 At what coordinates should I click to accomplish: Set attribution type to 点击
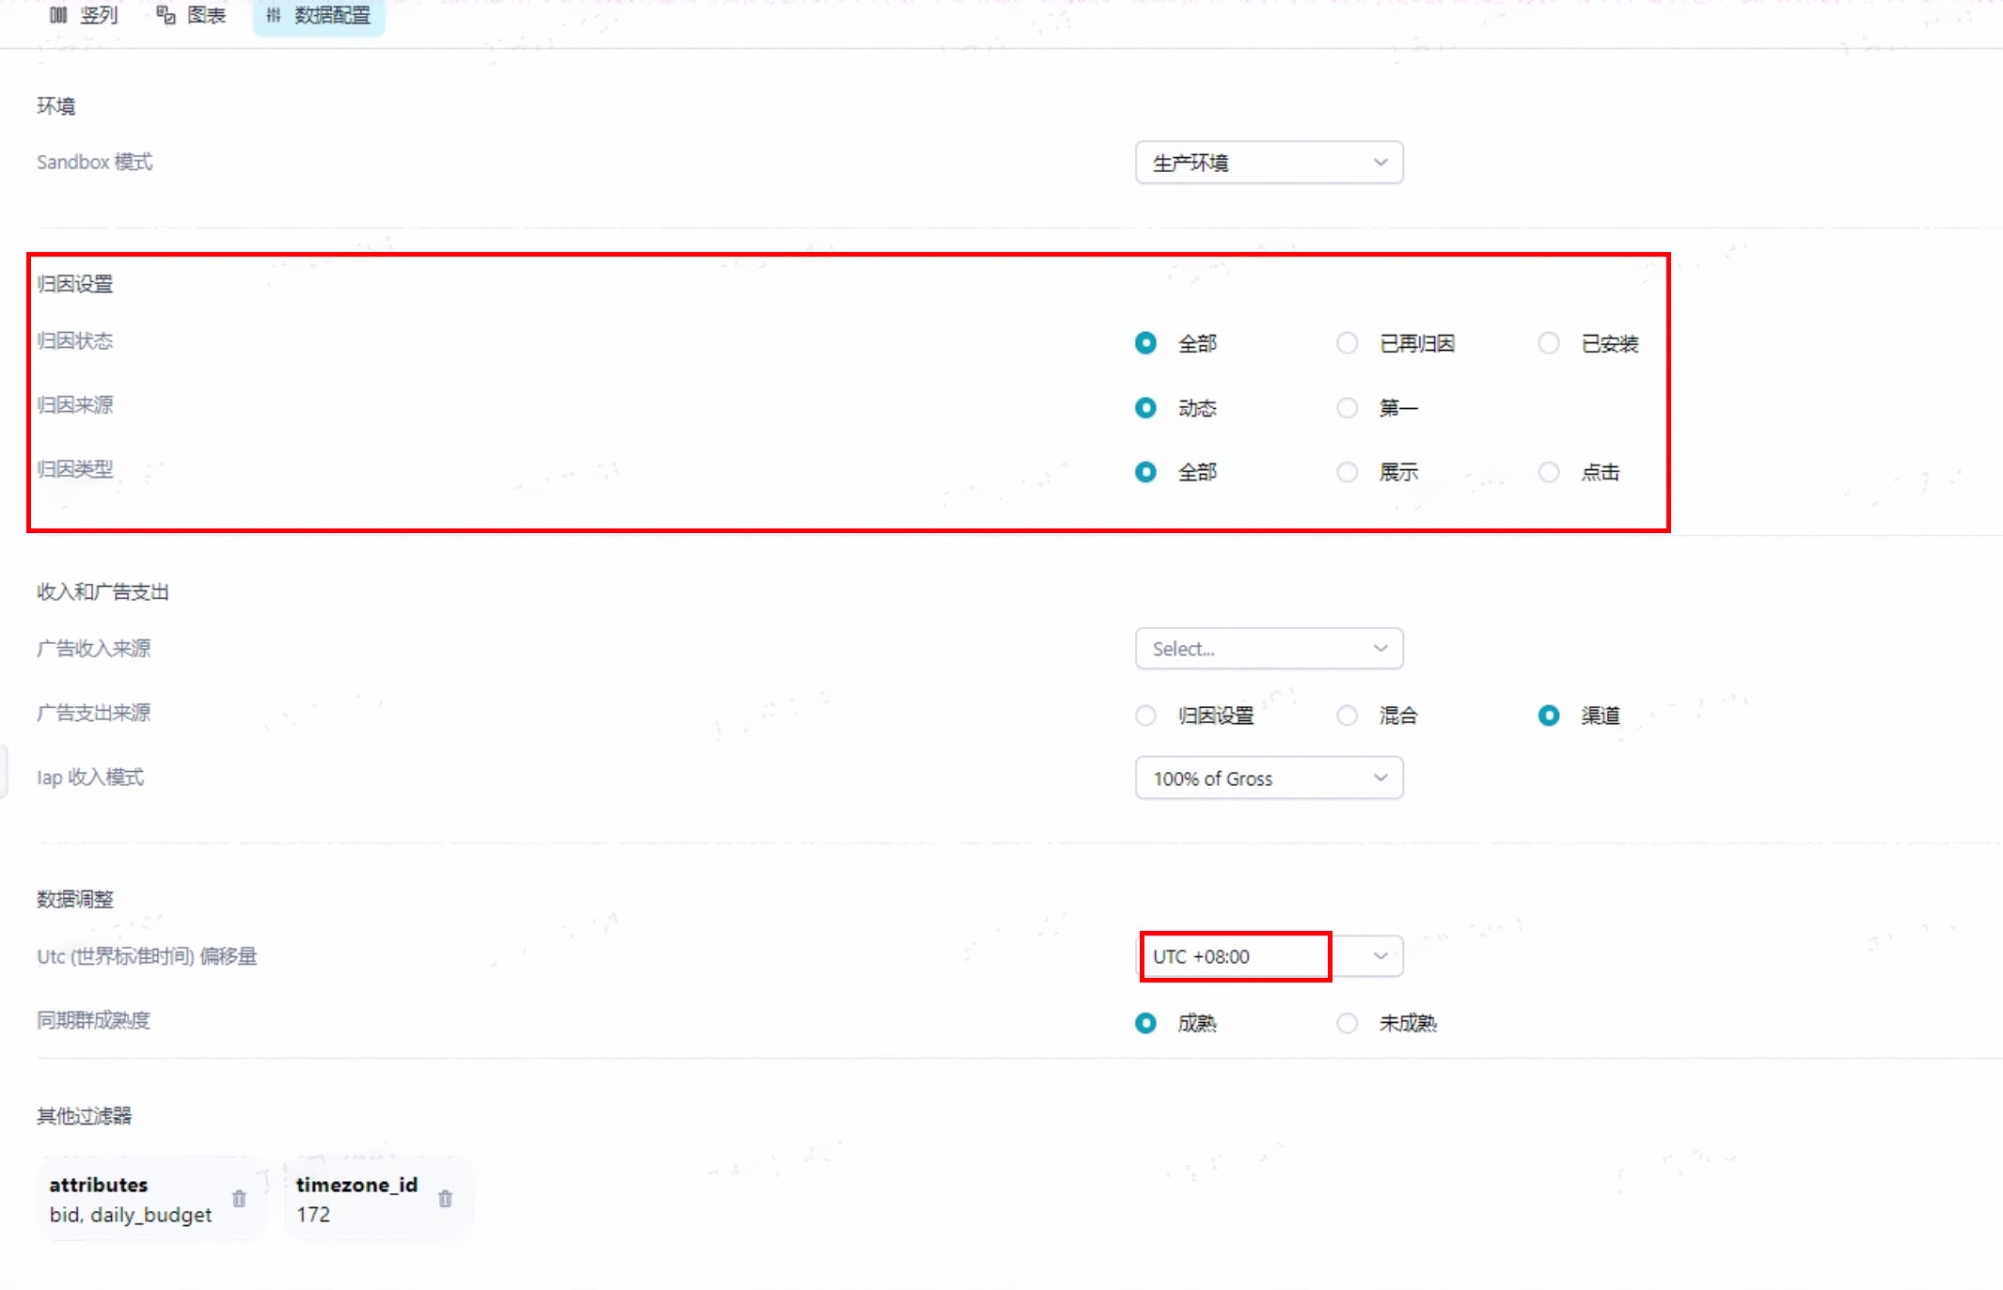(1548, 472)
